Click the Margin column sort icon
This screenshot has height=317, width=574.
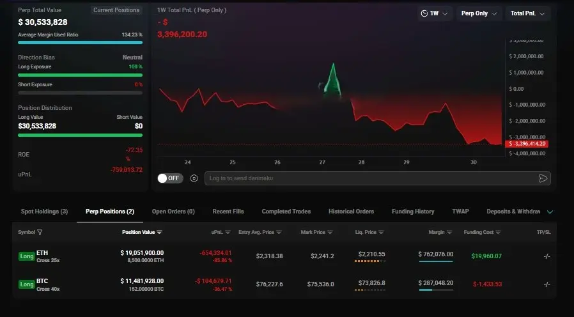click(449, 233)
